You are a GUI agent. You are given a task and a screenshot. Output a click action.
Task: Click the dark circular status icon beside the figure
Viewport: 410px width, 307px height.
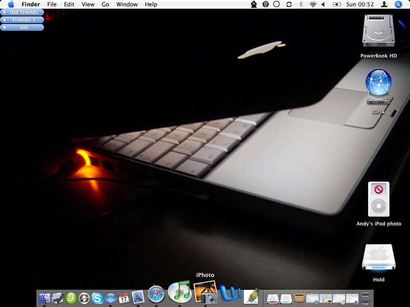265,4
